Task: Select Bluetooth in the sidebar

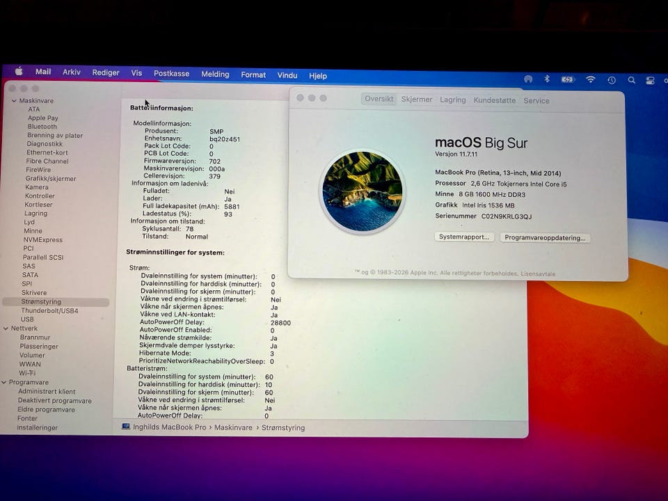Action: point(42,127)
